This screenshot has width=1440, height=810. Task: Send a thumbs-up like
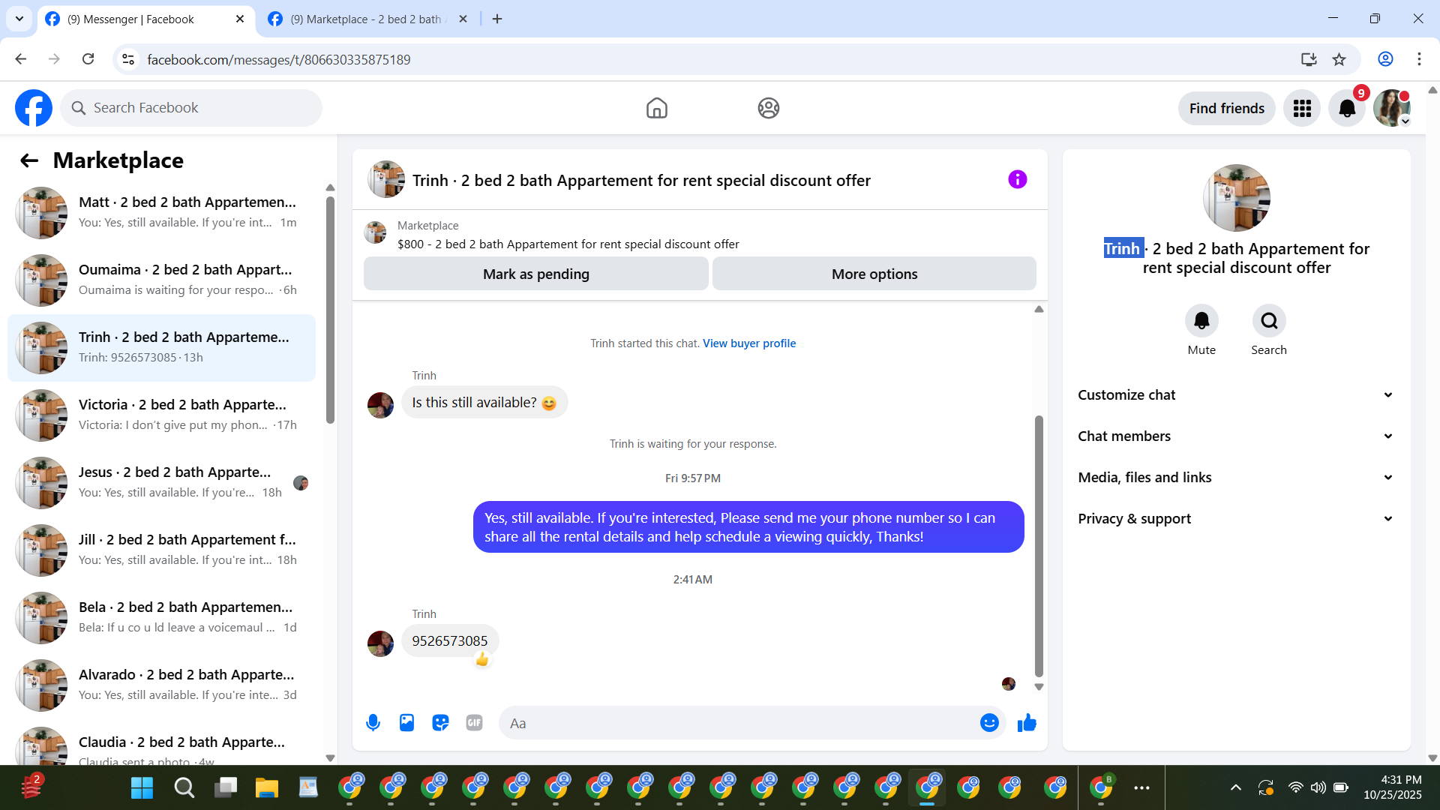pos(1027,723)
